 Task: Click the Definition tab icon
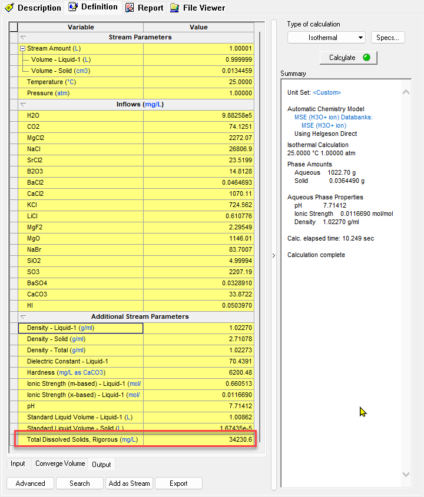(73, 6)
